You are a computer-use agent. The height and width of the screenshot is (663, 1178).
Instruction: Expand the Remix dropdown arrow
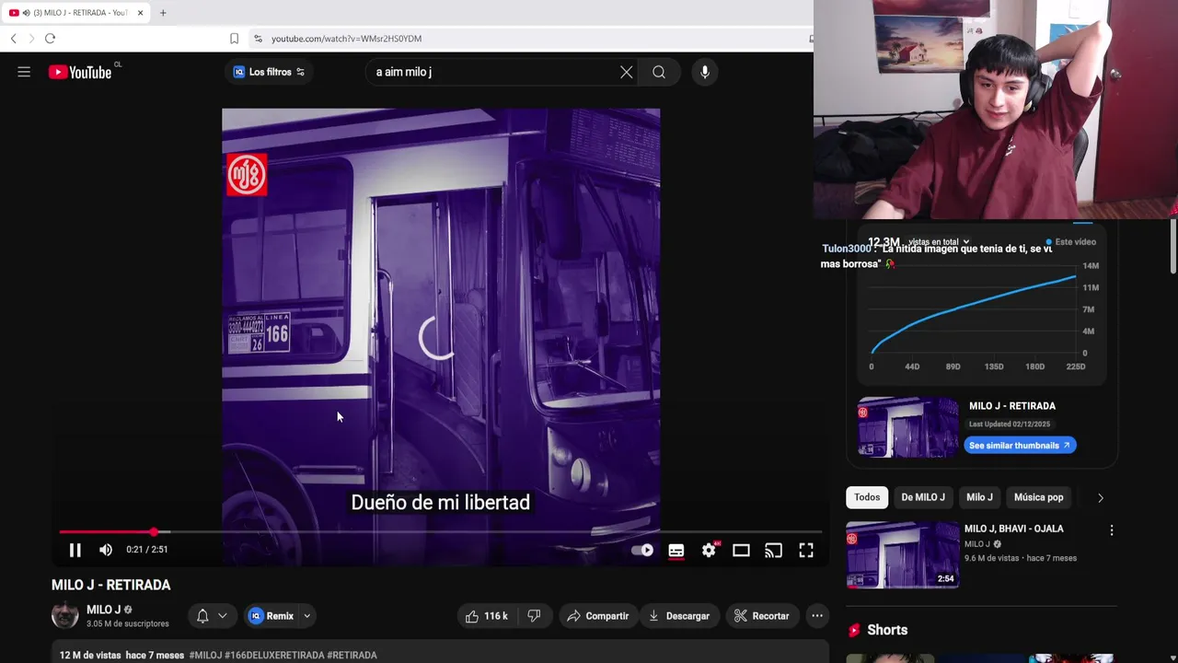click(x=307, y=616)
